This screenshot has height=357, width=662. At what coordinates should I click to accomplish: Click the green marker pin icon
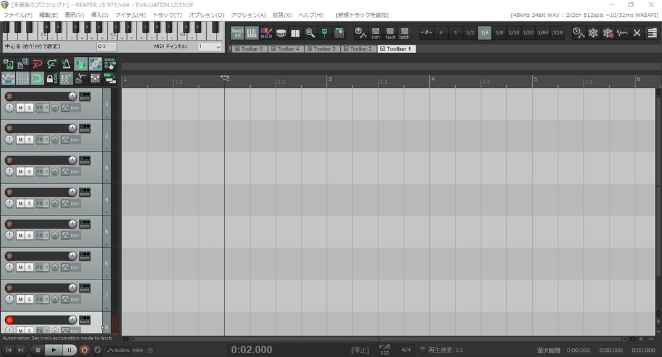(x=325, y=32)
